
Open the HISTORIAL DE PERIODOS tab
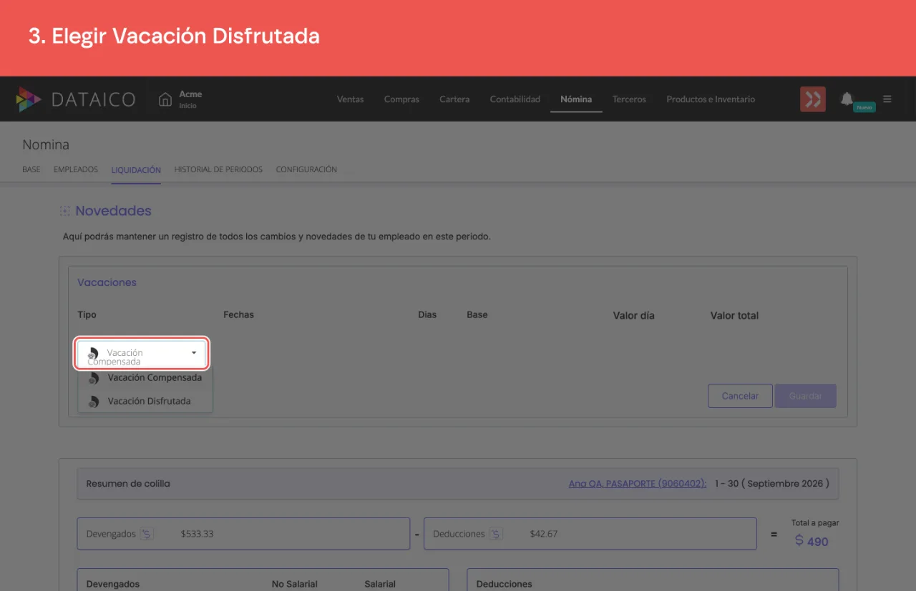(x=218, y=170)
